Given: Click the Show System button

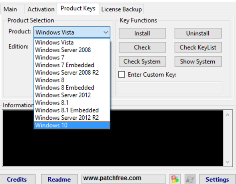Looking at the screenshot, I should point(198,61).
